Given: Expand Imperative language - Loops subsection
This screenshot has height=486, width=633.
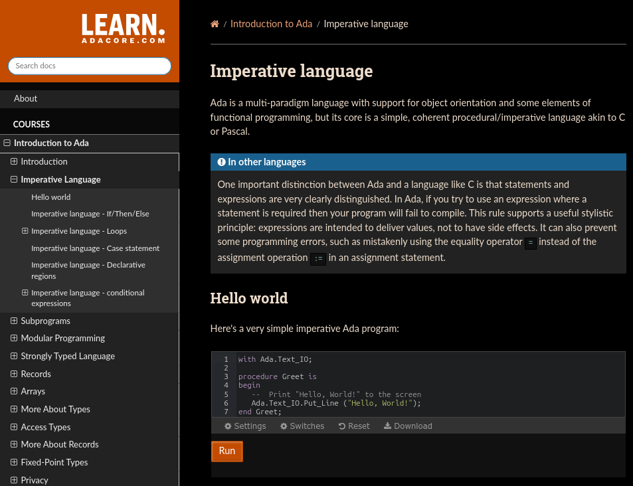Looking at the screenshot, I should click(25, 231).
